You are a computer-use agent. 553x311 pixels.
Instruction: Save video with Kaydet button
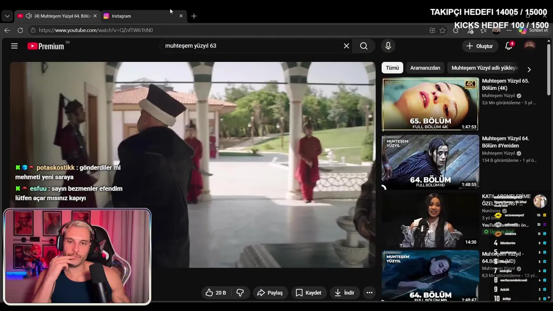(308, 292)
